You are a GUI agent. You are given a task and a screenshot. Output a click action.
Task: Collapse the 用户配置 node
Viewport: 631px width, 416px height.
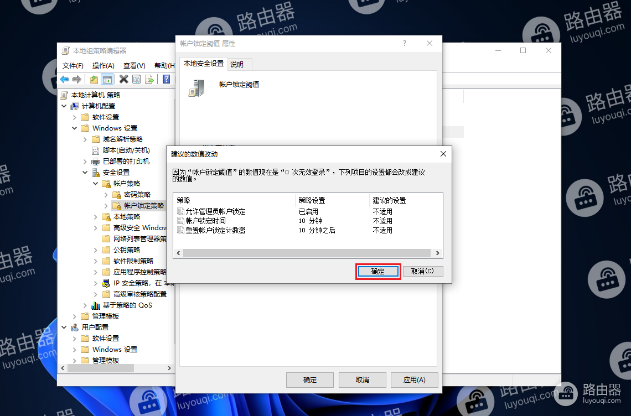[x=64, y=327]
